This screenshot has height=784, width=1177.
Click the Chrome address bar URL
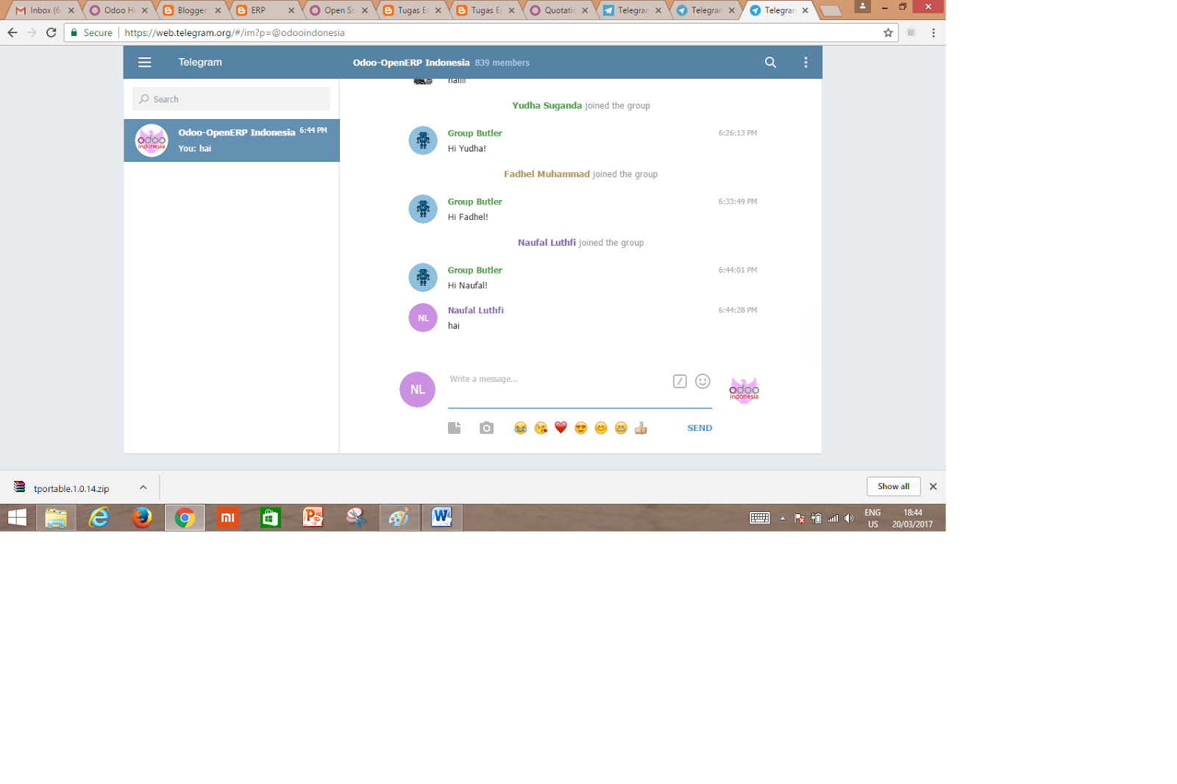pos(235,32)
